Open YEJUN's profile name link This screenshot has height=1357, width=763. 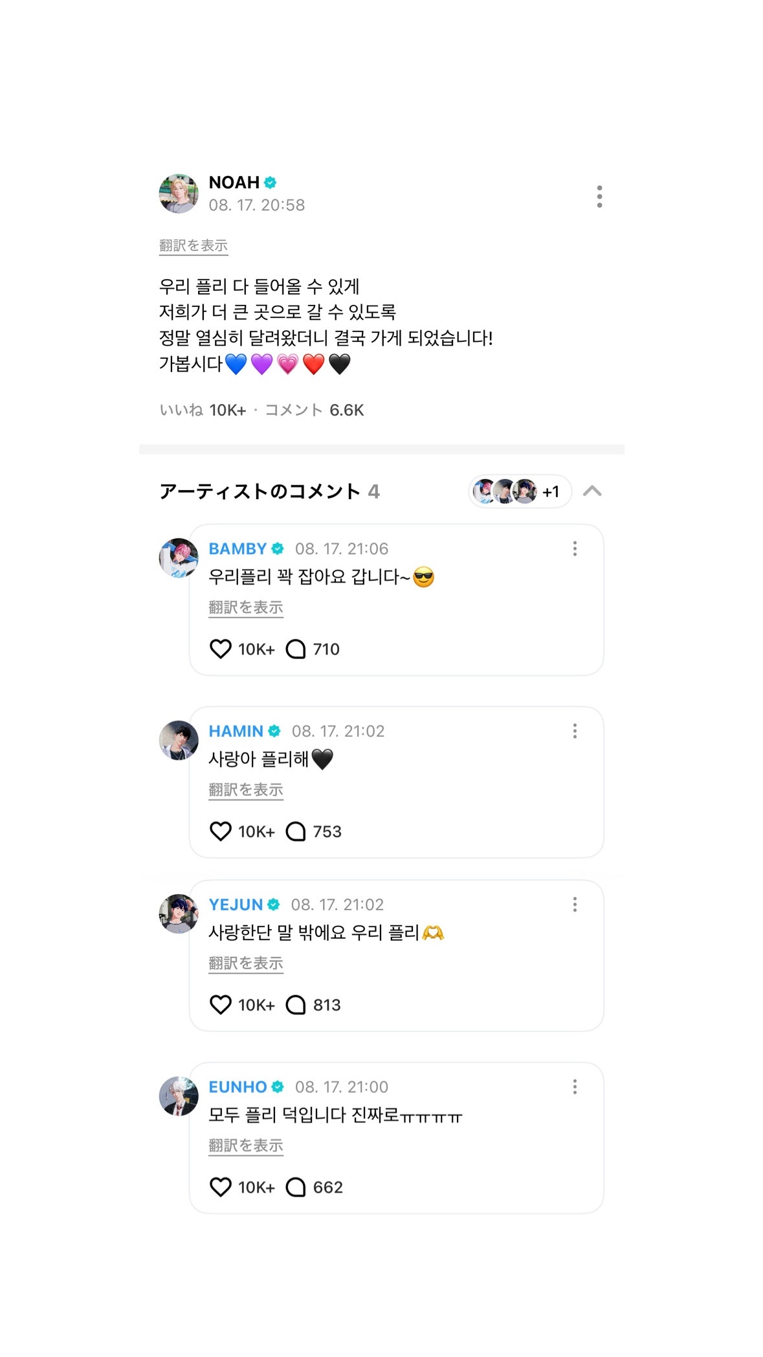[x=236, y=904]
